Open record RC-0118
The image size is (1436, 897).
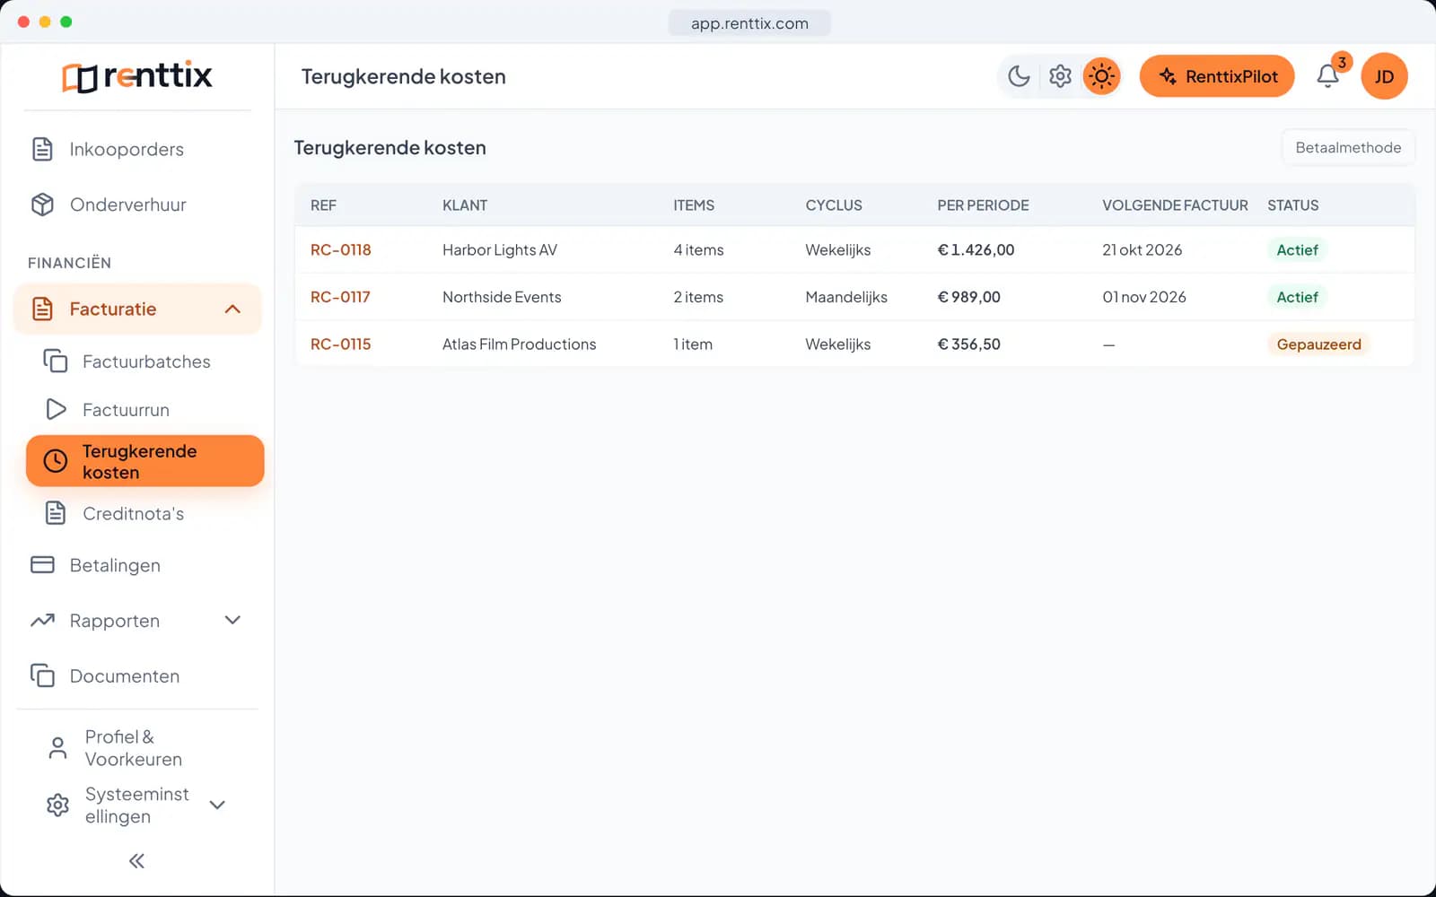(x=341, y=250)
